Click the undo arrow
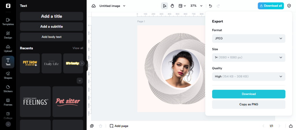The image size is (296, 130). tap(210, 6)
